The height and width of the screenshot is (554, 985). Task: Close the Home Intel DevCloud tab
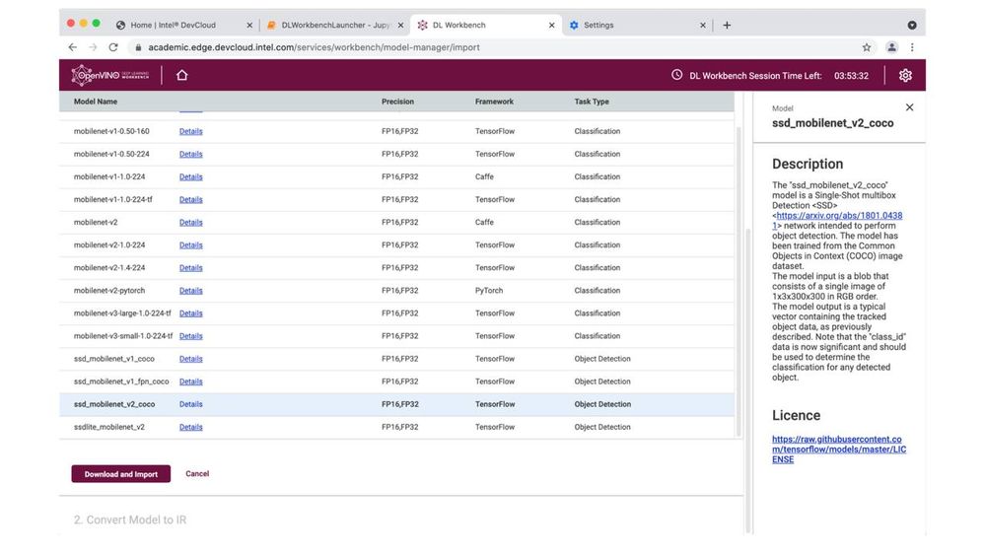click(x=249, y=25)
